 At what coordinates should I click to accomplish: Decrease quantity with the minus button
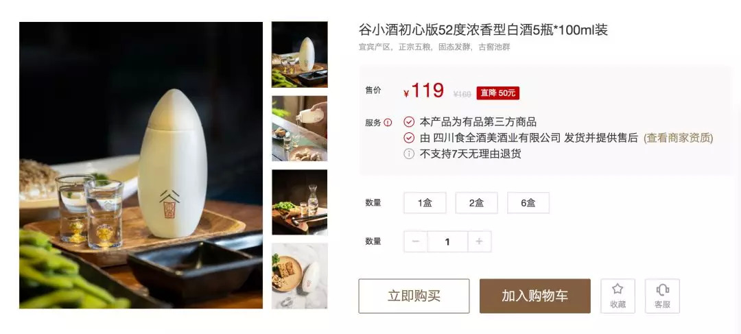coord(415,241)
